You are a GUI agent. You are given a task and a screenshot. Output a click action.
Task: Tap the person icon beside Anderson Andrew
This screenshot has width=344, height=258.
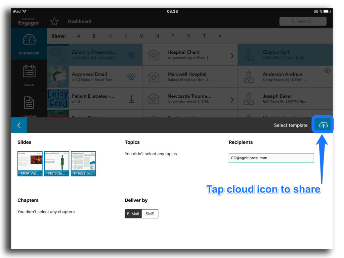pos(249,76)
